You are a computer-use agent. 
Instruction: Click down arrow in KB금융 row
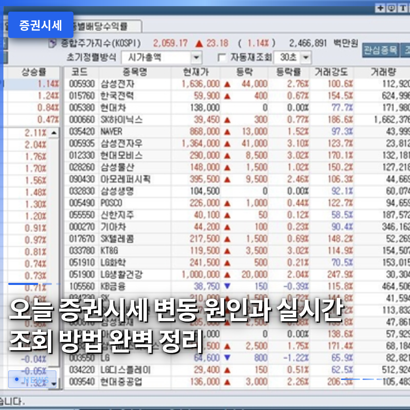227,286
